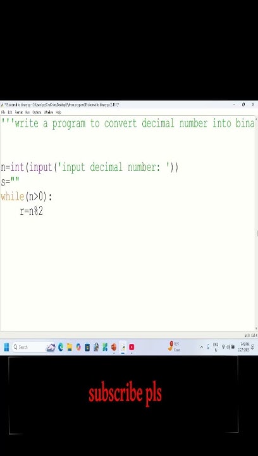Close the IDLE editor window
The width and height of the screenshot is (258, 456).
[x=253, y=104]
